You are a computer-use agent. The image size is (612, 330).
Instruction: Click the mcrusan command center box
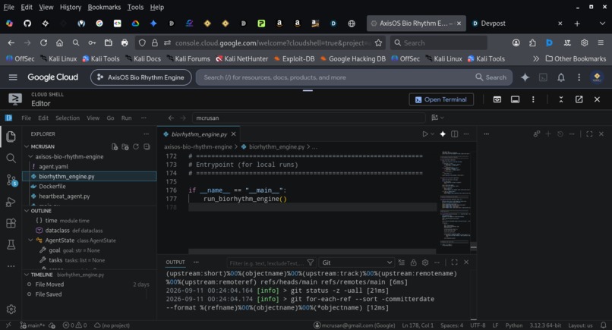tap(308, 118)
